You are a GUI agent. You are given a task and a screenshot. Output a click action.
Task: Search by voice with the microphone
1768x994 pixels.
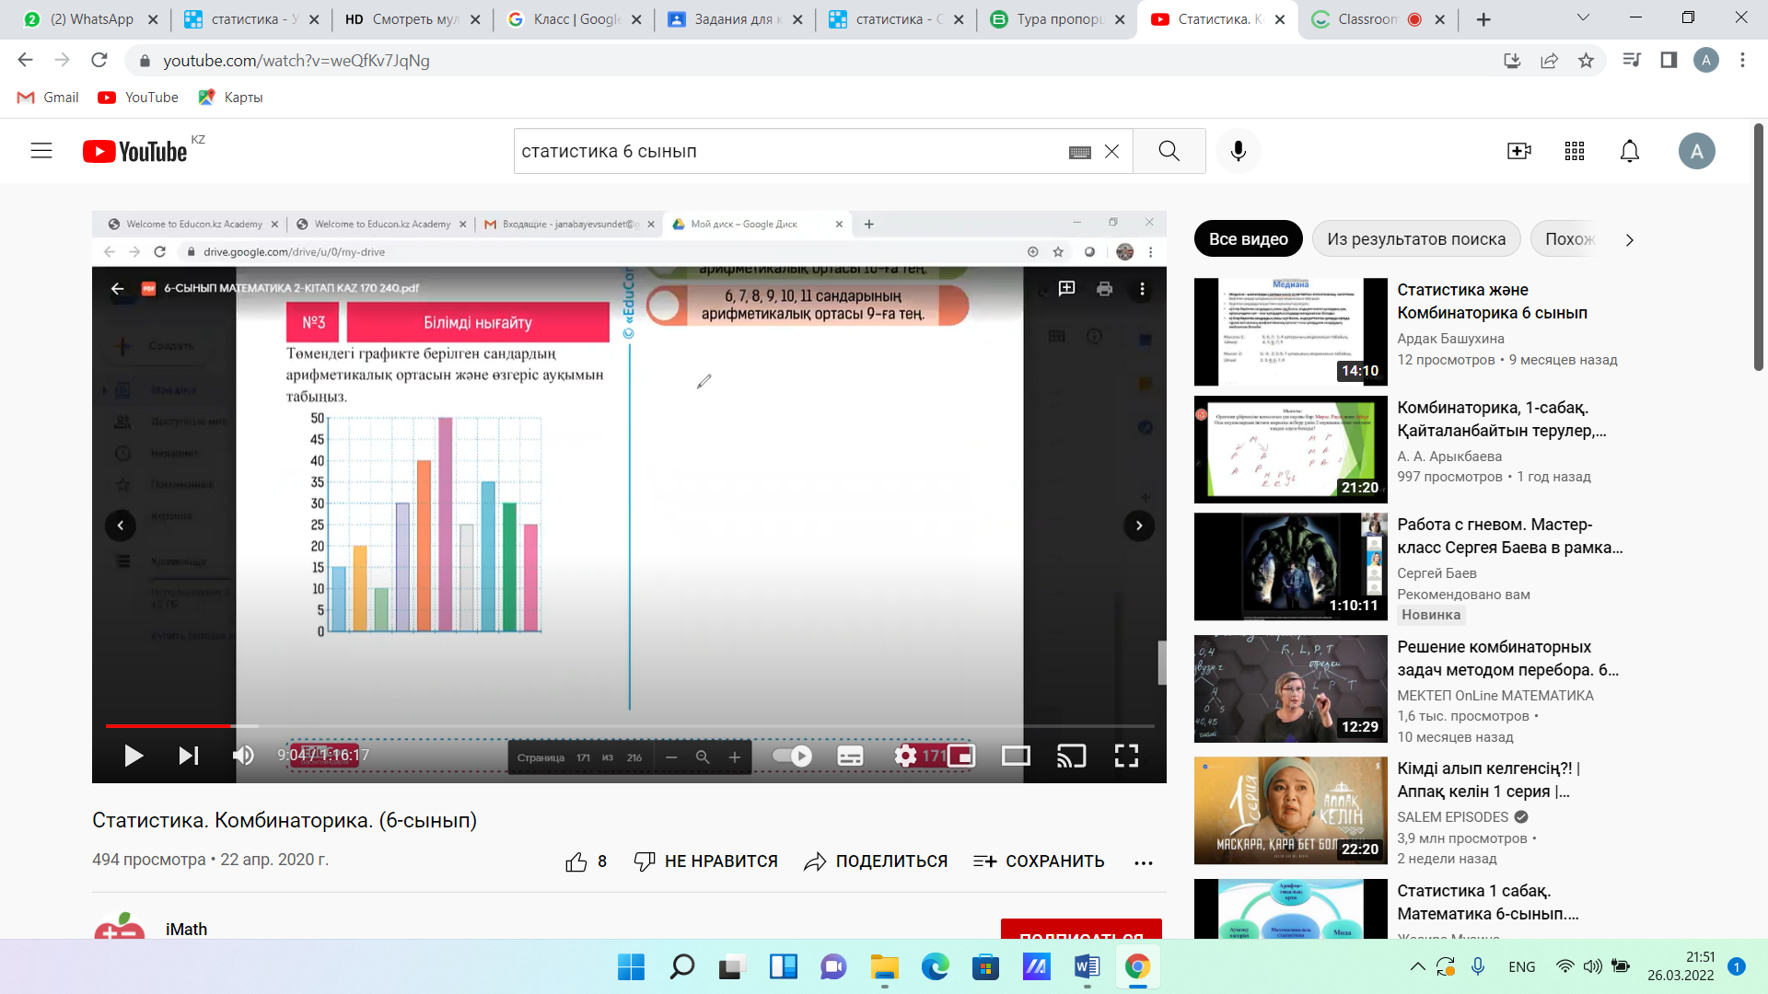coord(1239,151)
